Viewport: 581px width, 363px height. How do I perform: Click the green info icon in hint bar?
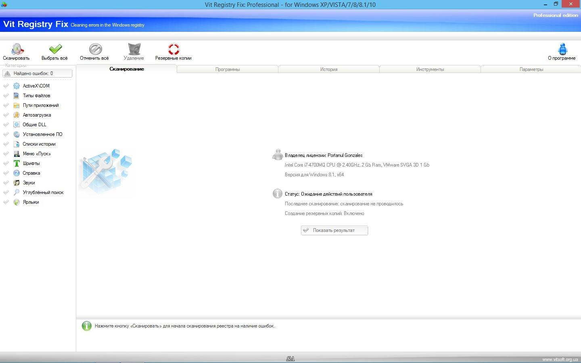[87, 326]
